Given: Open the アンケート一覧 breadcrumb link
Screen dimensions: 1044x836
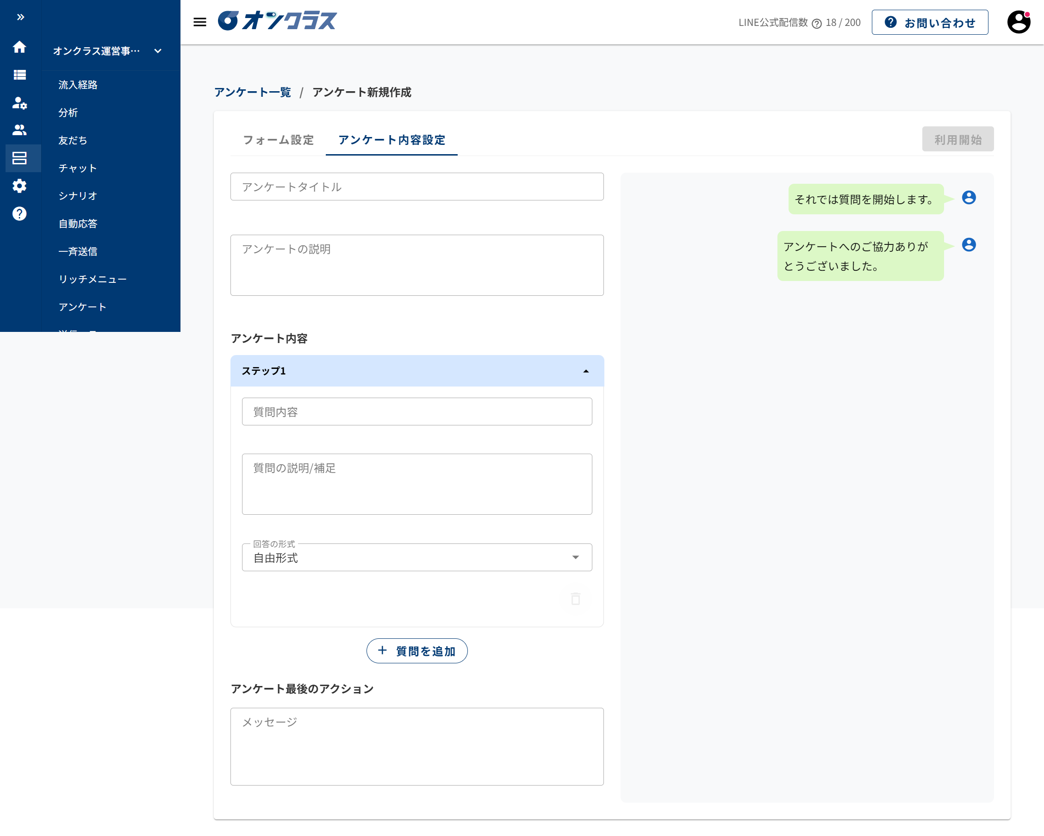Looking at the screenshot, I should (252, 92).
